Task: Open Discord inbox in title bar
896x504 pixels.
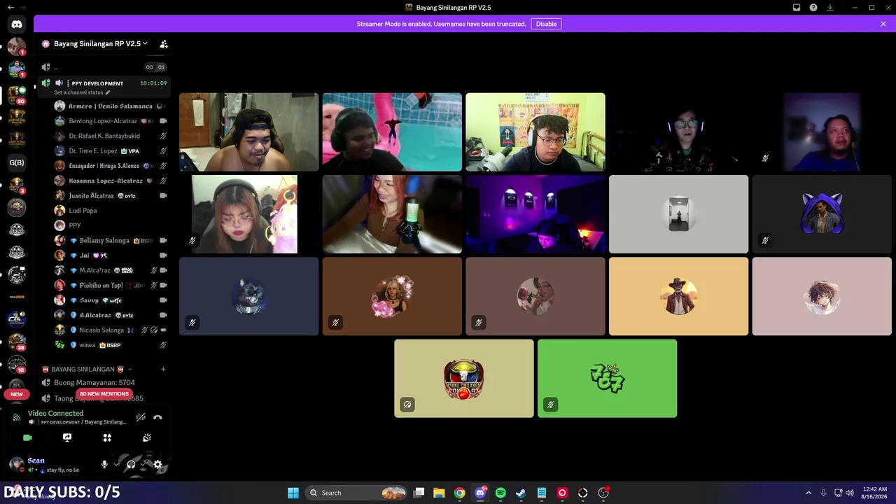Action: (x=797, y=8)
